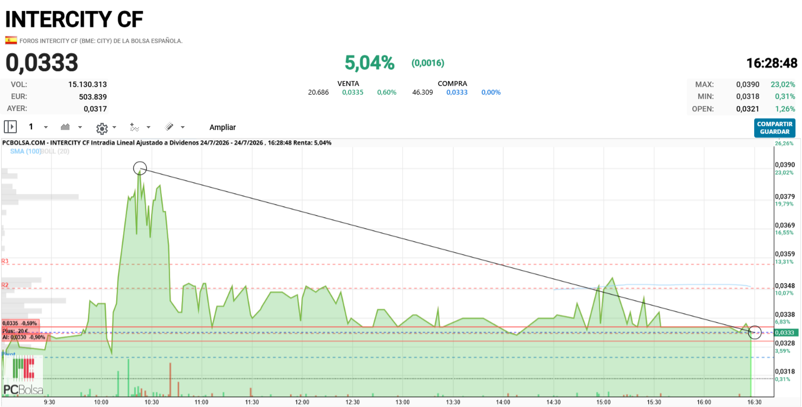Toggle the side panel icon
This screenshot has height=407, width=802.
[x=10, y=127]
